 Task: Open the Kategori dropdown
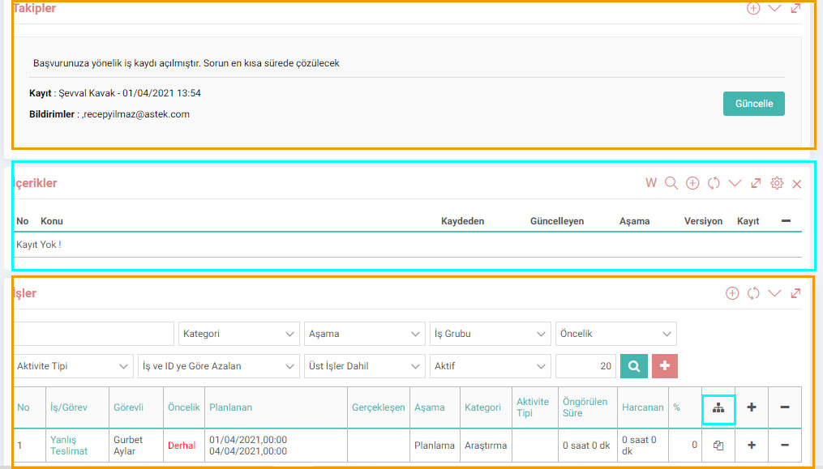tap(239, 334)
